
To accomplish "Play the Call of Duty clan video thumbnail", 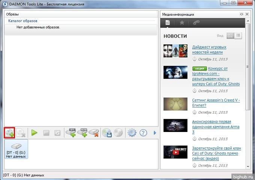I will pyautogui.click(x=175, y=152).
